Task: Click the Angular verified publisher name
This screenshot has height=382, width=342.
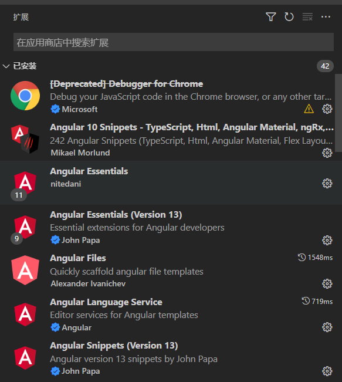Action: coord(76,327)
